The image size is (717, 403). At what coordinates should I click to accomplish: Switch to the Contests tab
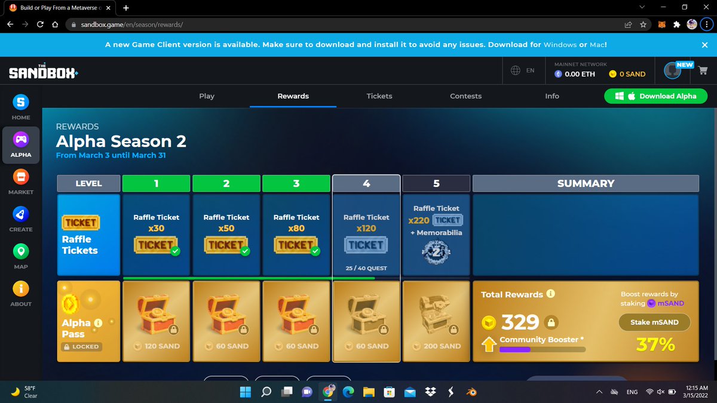tap(465, 96)
